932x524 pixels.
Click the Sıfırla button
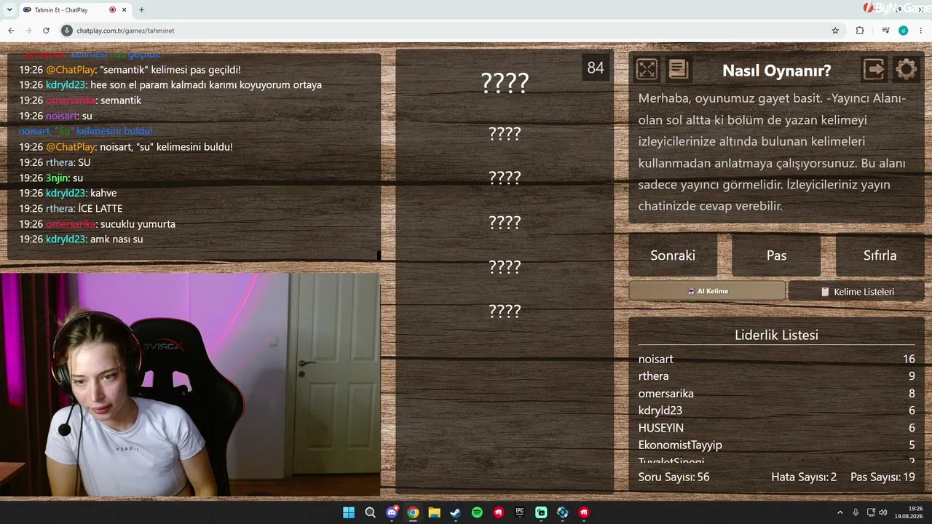[x=880, y=255]
